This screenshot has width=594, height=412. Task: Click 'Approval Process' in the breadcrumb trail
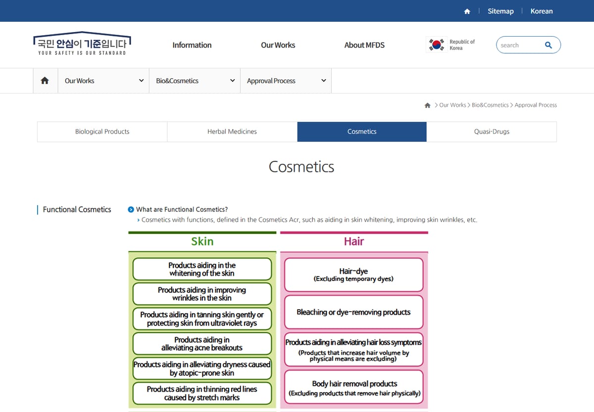click(536, 105)
